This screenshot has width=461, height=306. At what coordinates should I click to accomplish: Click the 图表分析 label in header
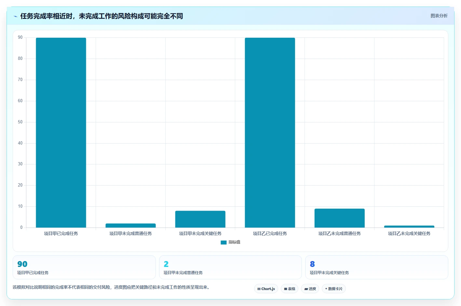coord(439,16)
